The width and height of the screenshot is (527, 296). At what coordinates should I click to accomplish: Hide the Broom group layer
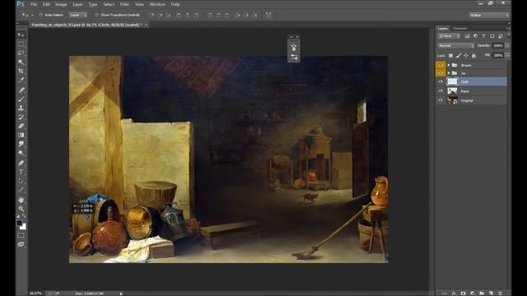click(441, 65)
